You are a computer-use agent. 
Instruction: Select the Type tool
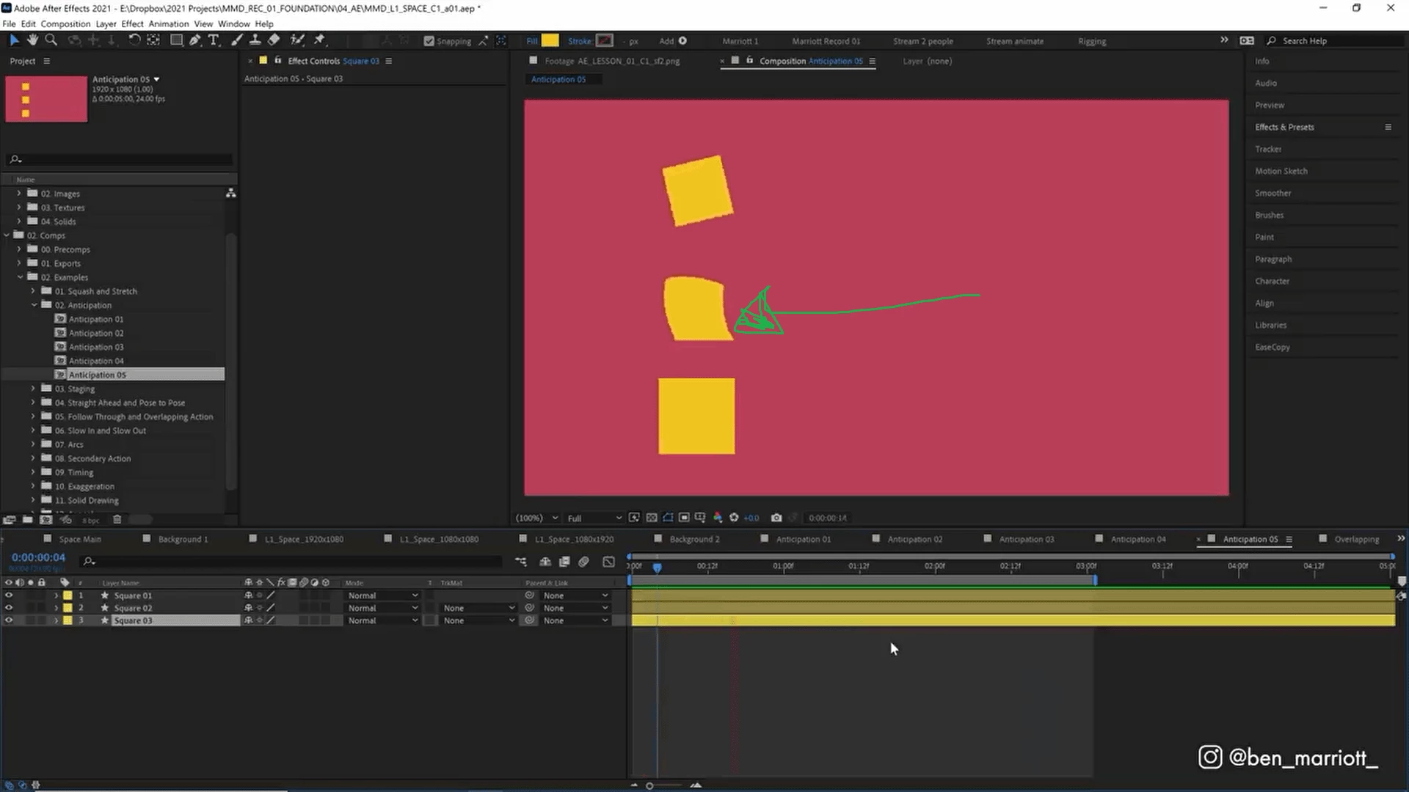point(214,40)
